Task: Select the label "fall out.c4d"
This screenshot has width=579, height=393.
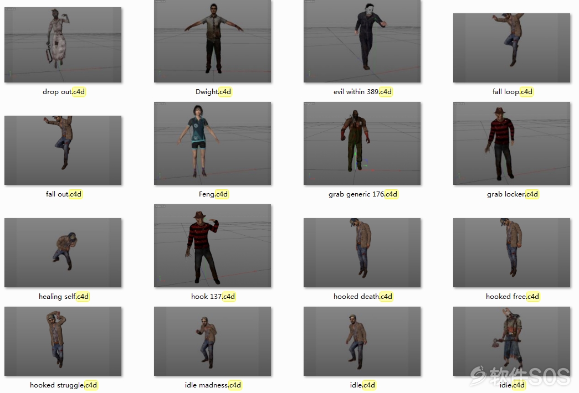Action: (64, 194)
